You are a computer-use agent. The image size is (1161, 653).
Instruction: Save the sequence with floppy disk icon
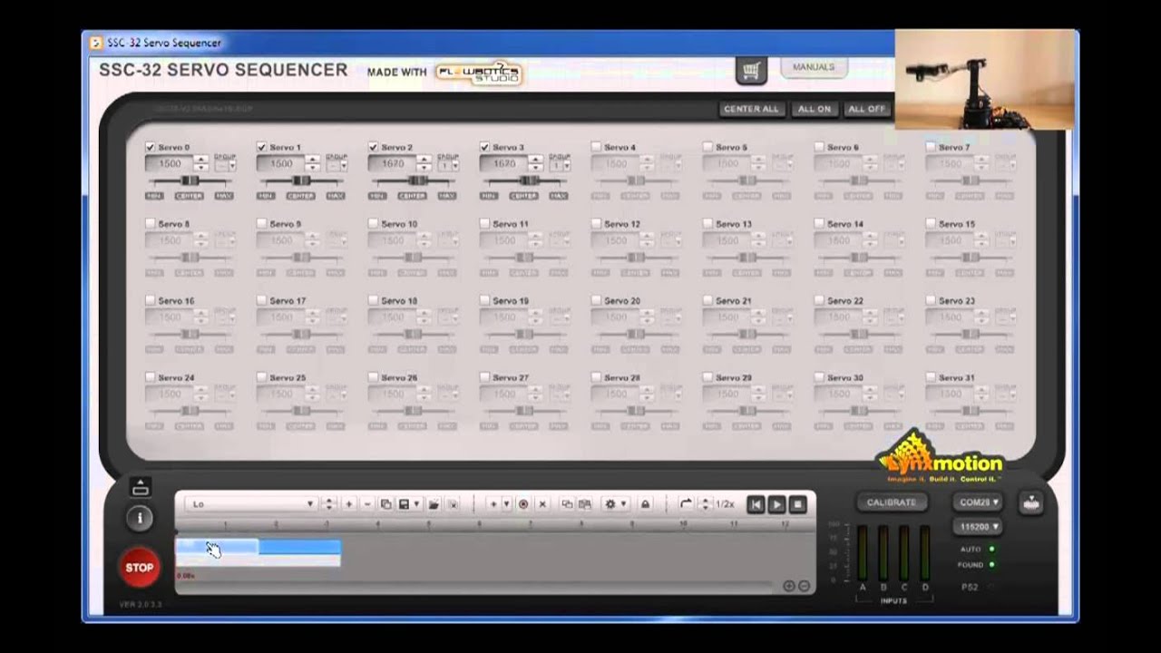[x=404, y=504]
